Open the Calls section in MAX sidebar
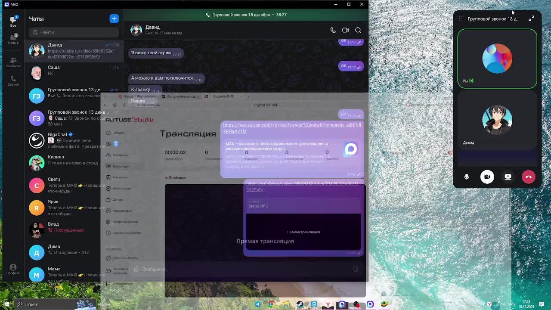 [x=13, y=81]
